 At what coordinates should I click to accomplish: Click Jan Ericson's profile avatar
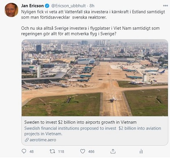[x=11, y=10]
